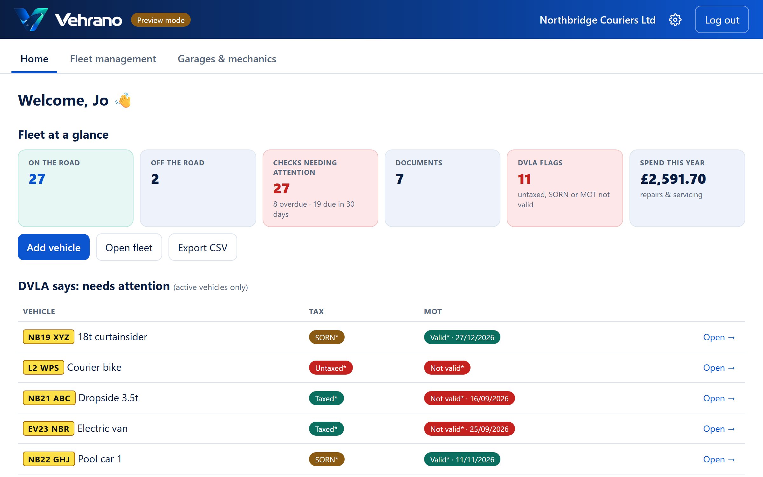
Task: Click the Log out button
Action: click(722, 20)
